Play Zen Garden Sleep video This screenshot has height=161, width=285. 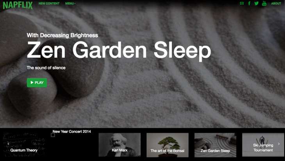coord(37,83)
